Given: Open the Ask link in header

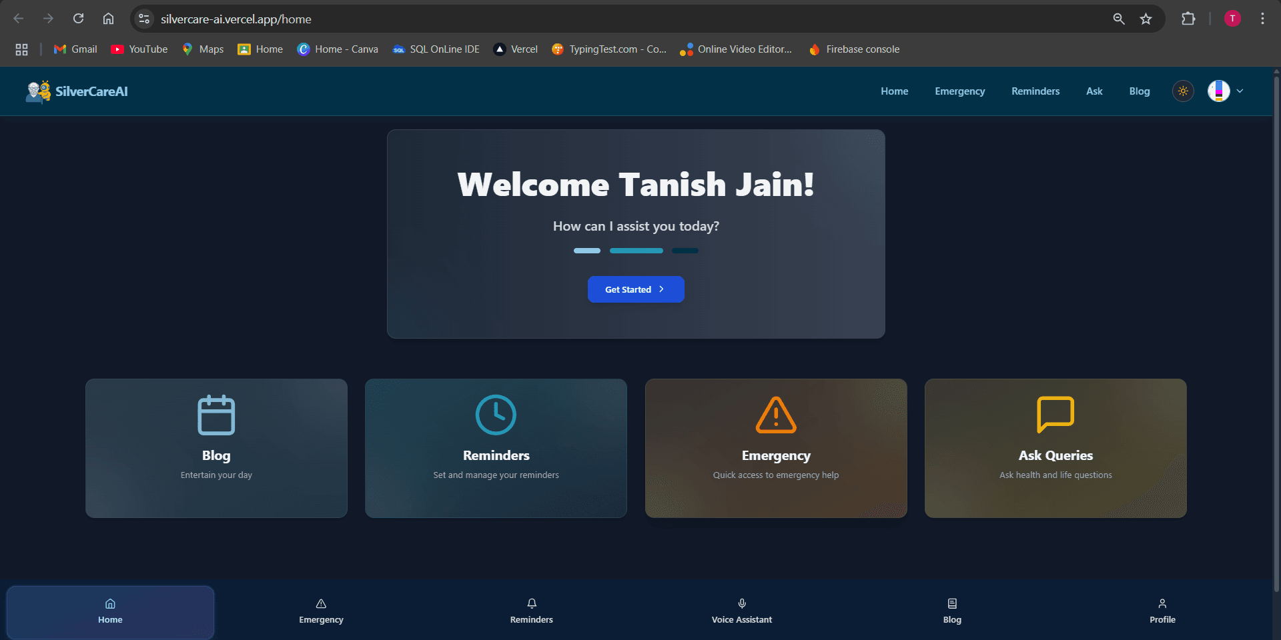Looking at the screenshot, I should coord(1094,91).
